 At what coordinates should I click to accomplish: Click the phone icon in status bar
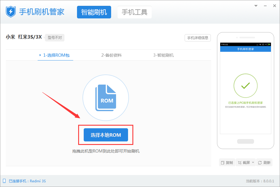pos(4,181)
